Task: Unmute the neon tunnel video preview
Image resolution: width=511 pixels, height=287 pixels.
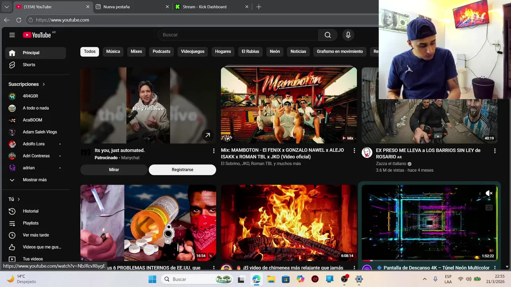Action: (489, 193)
